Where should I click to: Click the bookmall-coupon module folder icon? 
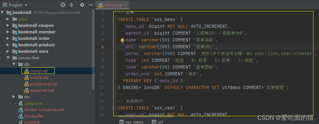point(15,26)
